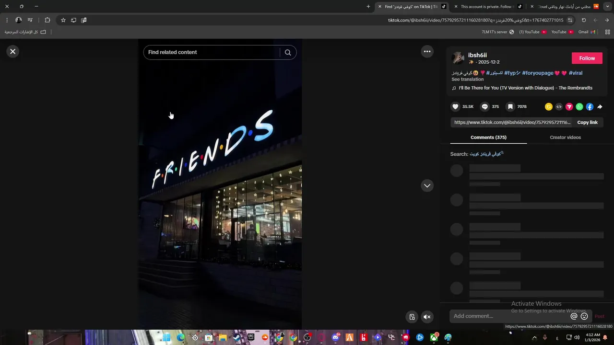Screen dimensions: 614x345
Task: Open the suggested search كوفي فريندز كويت link
Action: coord(486,154)
